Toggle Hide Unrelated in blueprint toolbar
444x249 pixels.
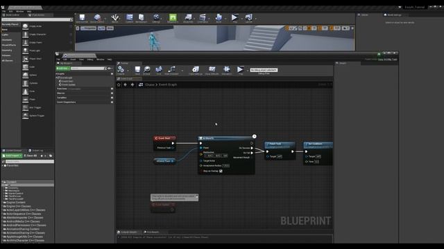point(171,70)
